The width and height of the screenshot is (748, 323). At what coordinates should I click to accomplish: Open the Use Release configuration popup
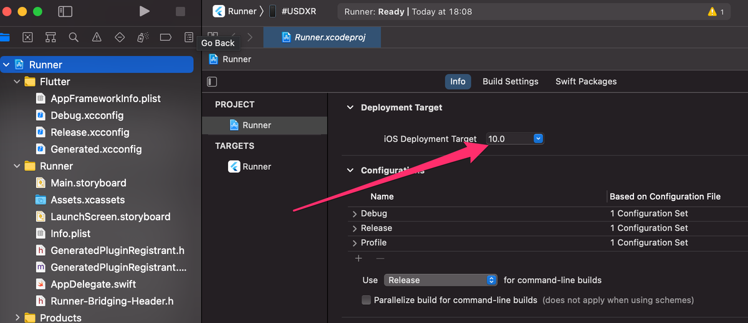pyautogui.click(x=441, y=280)
